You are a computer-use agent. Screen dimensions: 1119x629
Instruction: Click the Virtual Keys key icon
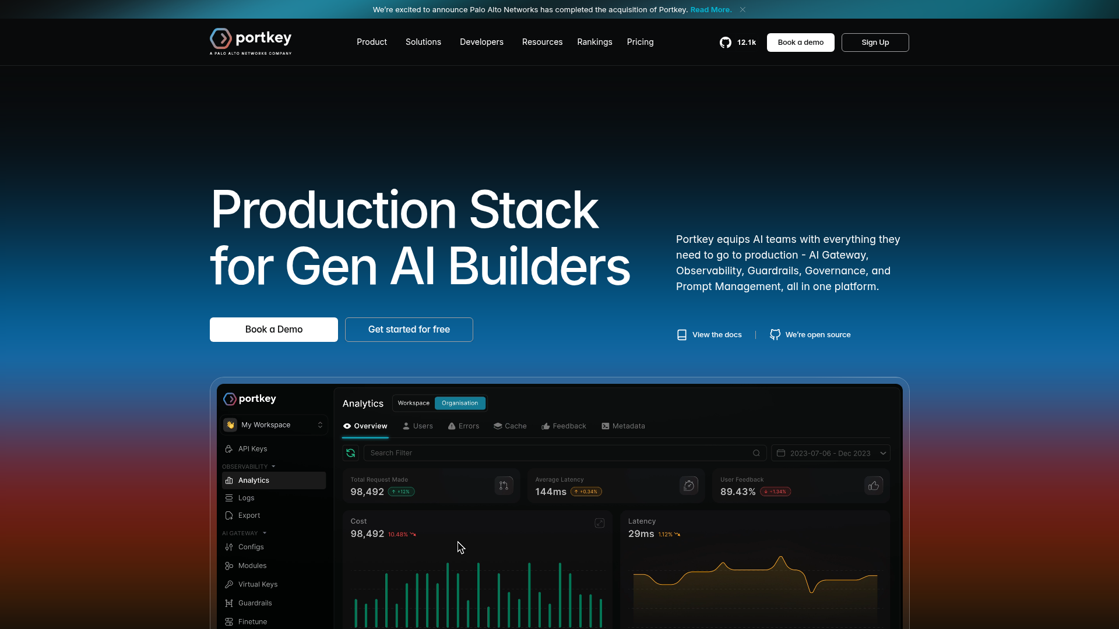[229, 584]
